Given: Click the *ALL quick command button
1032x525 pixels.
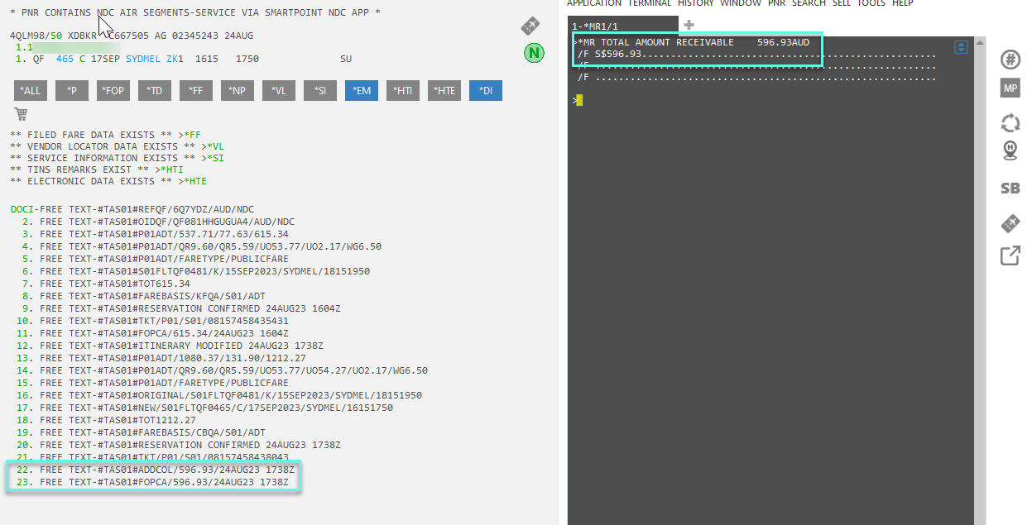Looking at the screenshot, I should (31, 91).
